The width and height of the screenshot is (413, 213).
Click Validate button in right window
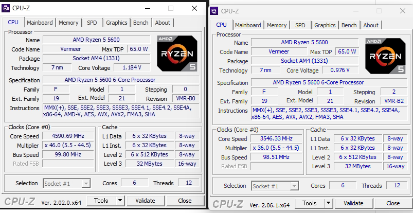coord(353,203)
